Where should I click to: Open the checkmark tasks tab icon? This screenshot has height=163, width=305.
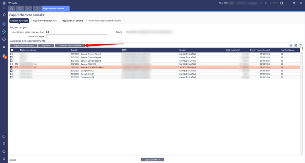(28, 8)
